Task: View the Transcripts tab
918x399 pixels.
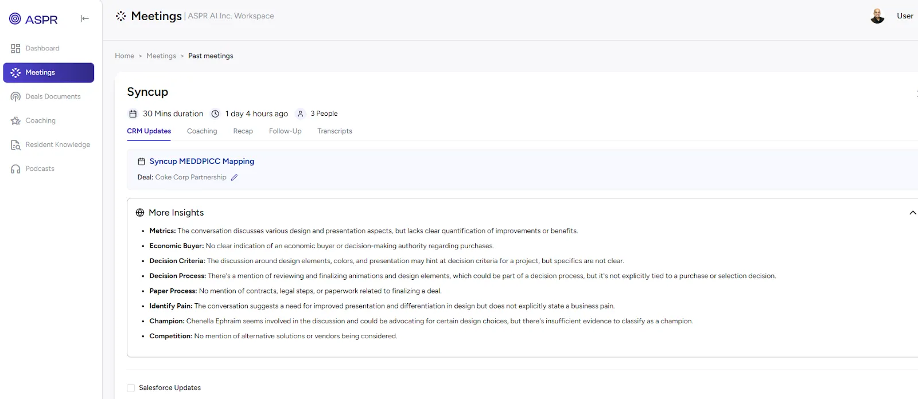Action: 334,131
